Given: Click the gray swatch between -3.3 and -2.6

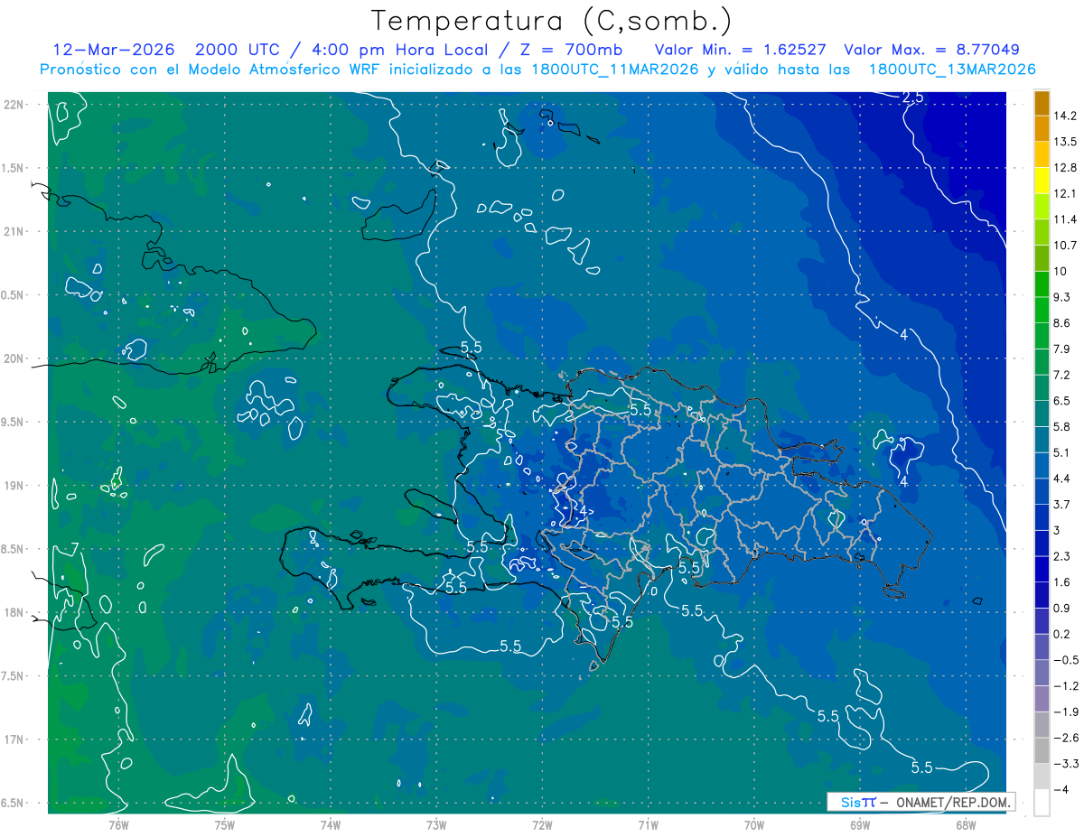Looking at the screenshot, I should [x=1042, y=750].
